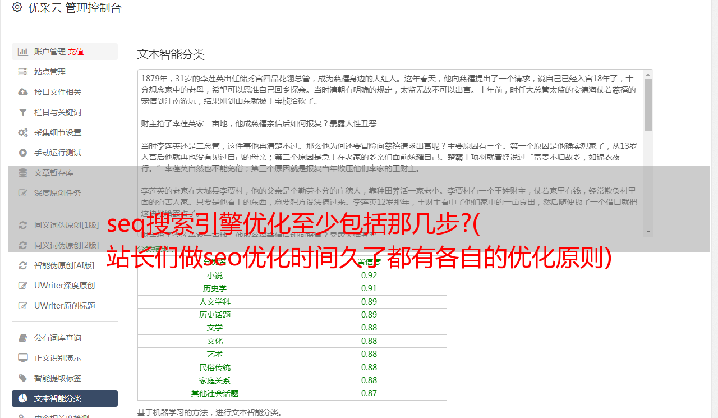Click the 艺术 category cell

[215, 354]
